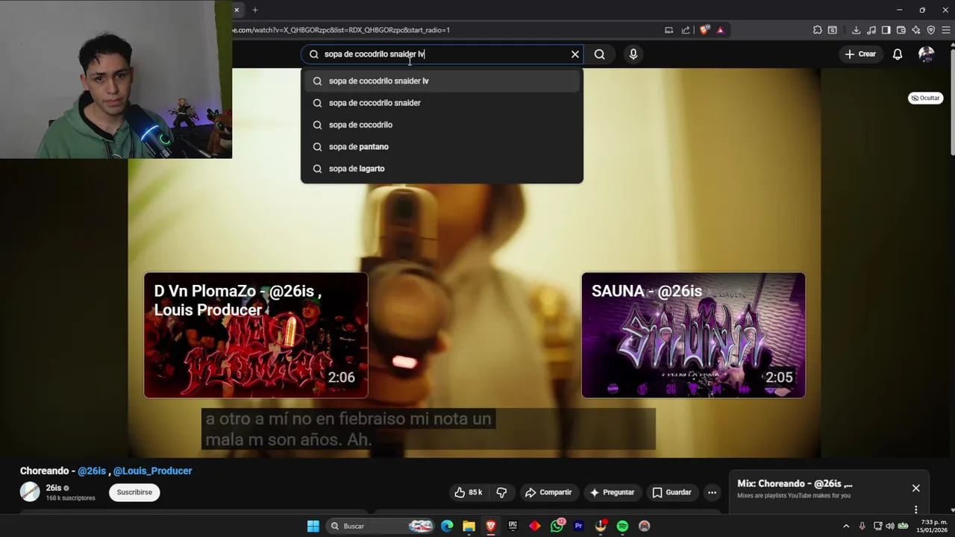Close the Mix: Choreando playlist panel
The height and width of the screenshot is (537, 955).
(915, 489)
